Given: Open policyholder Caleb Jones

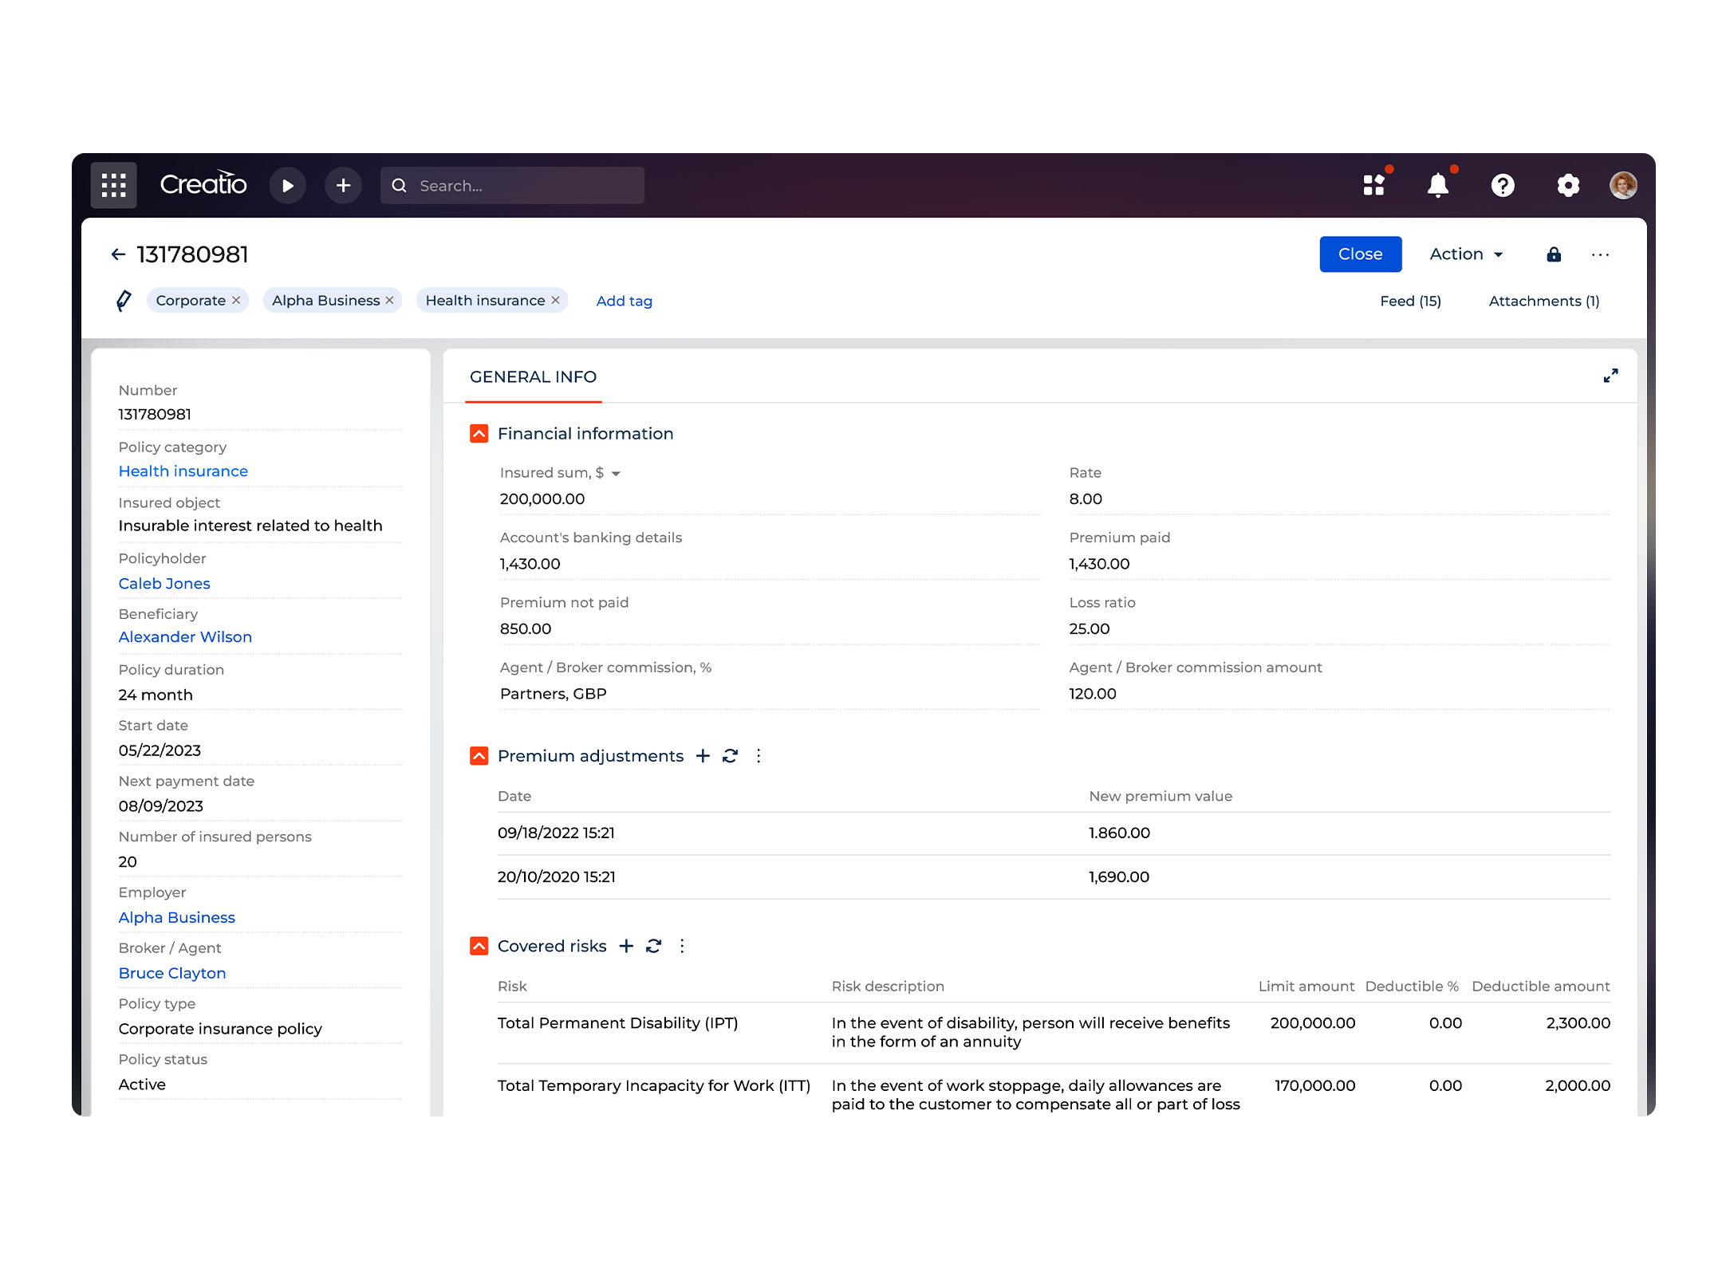Looking at the screenshot, I should (164, 583).
